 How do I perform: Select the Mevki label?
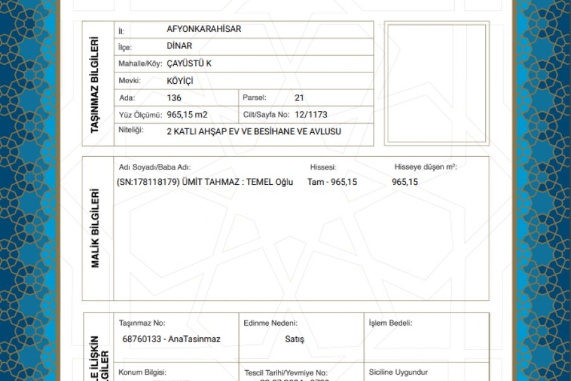pos(129,81)
